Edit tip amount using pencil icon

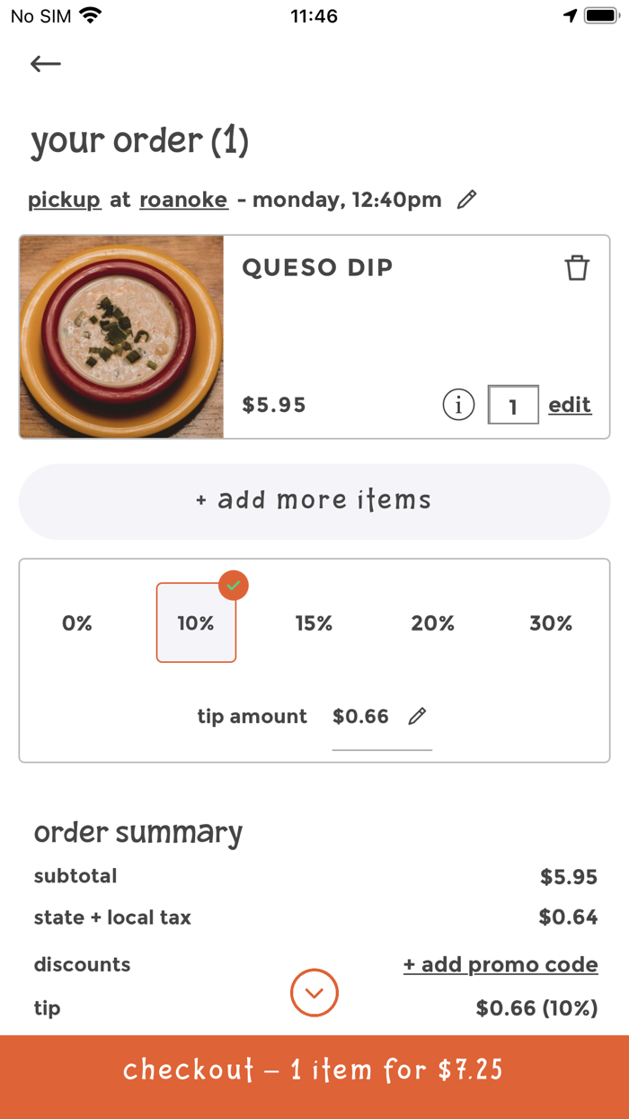pyautogui.click(x=417, y=716)
